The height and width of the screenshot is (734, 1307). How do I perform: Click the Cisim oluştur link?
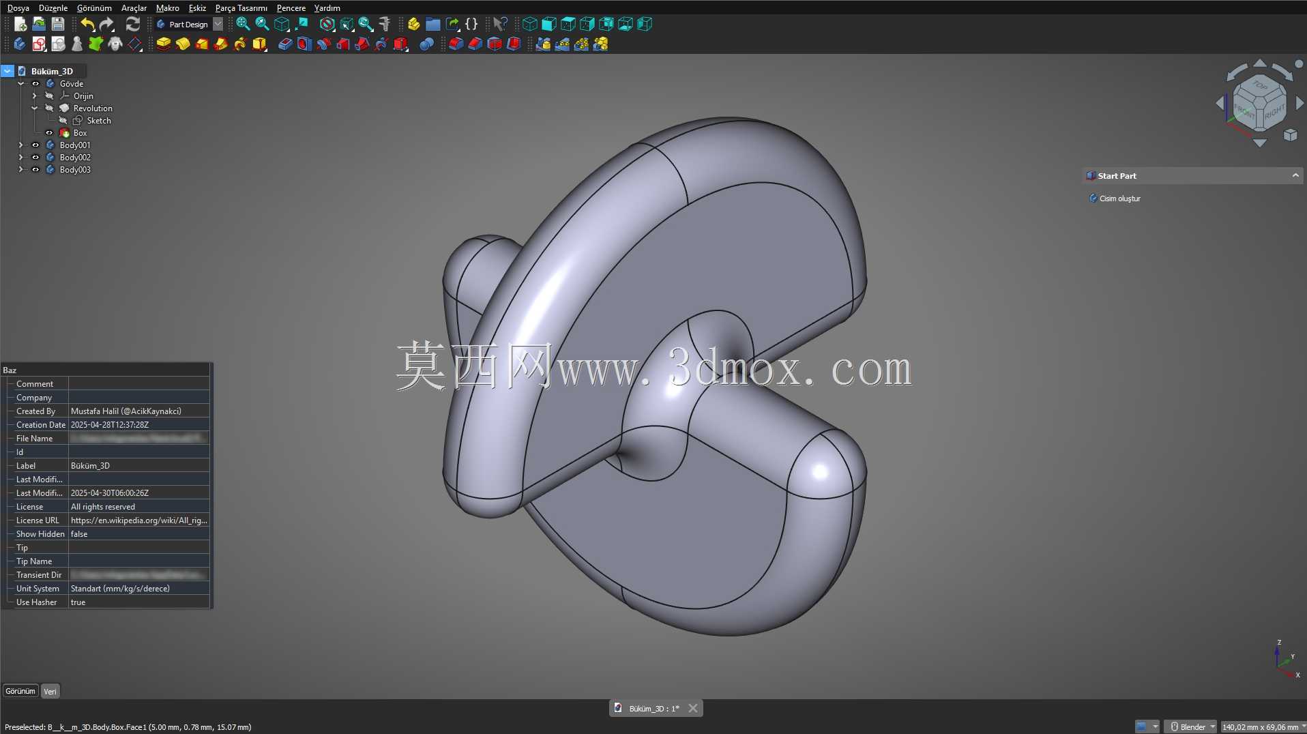click(x=1120, y=199)
